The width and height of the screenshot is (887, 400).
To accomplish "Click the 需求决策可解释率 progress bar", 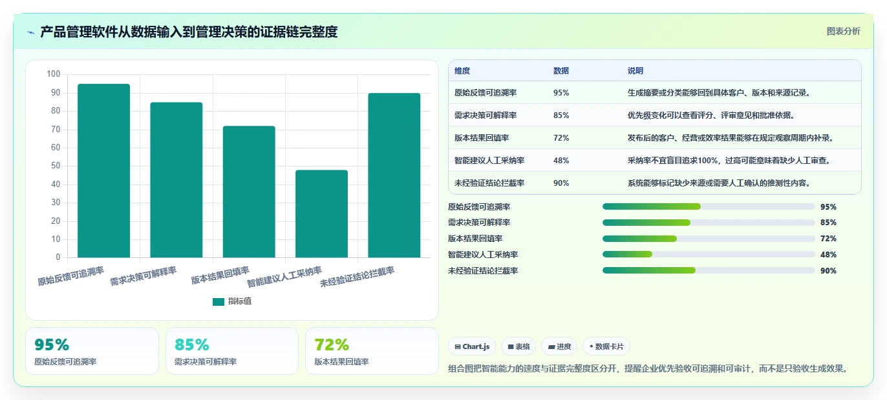I will 709,223.
